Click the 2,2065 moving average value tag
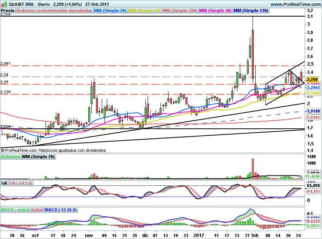This screenshot has height=239, width=322. [314, 88]
